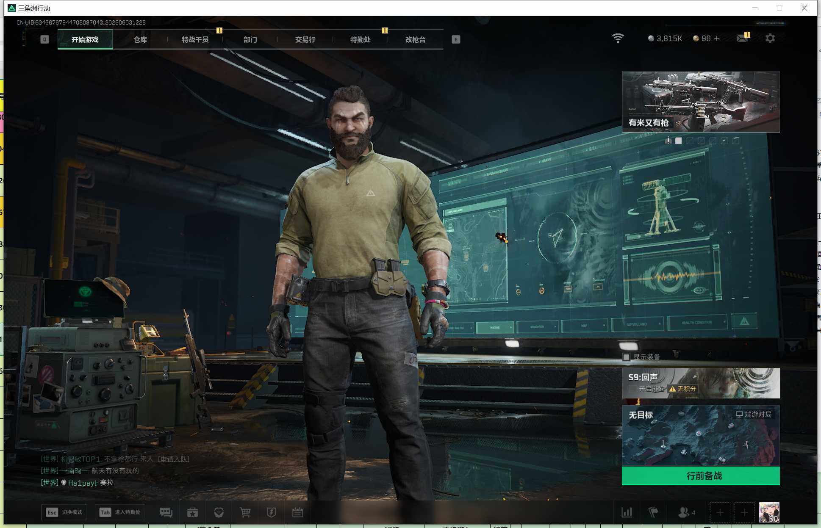Open the mail inbox envelope icon
821x528 pixels.
click(742, 39)
